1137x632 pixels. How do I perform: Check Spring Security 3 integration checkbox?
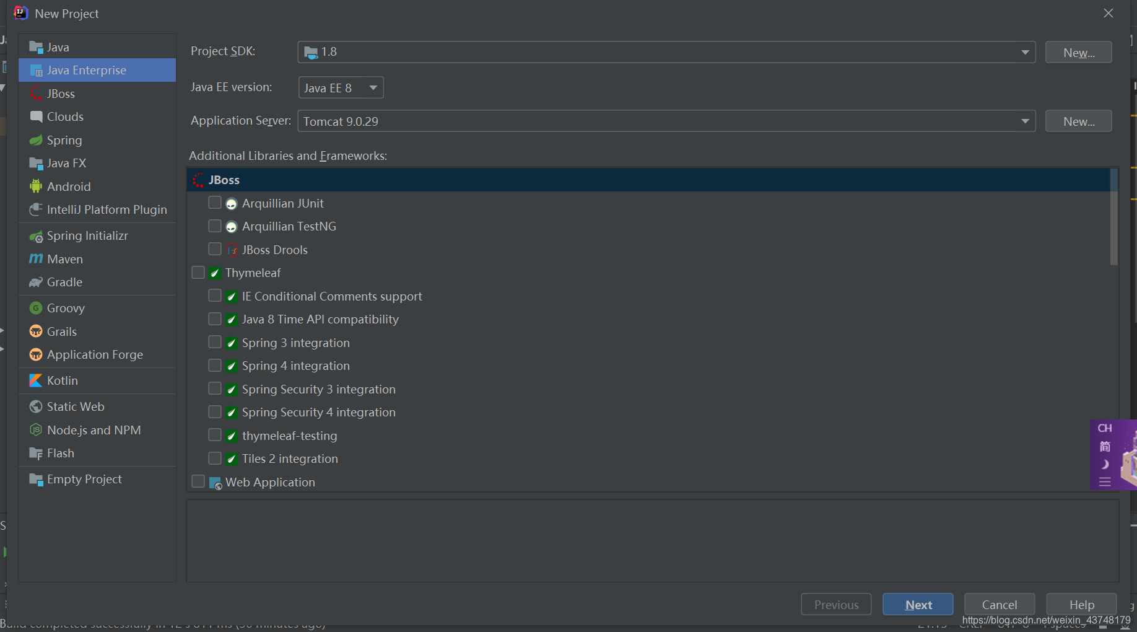[x=215, y=388]
